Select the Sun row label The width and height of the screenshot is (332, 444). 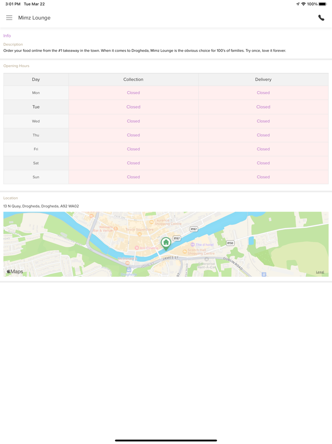[x=36, y=177]
